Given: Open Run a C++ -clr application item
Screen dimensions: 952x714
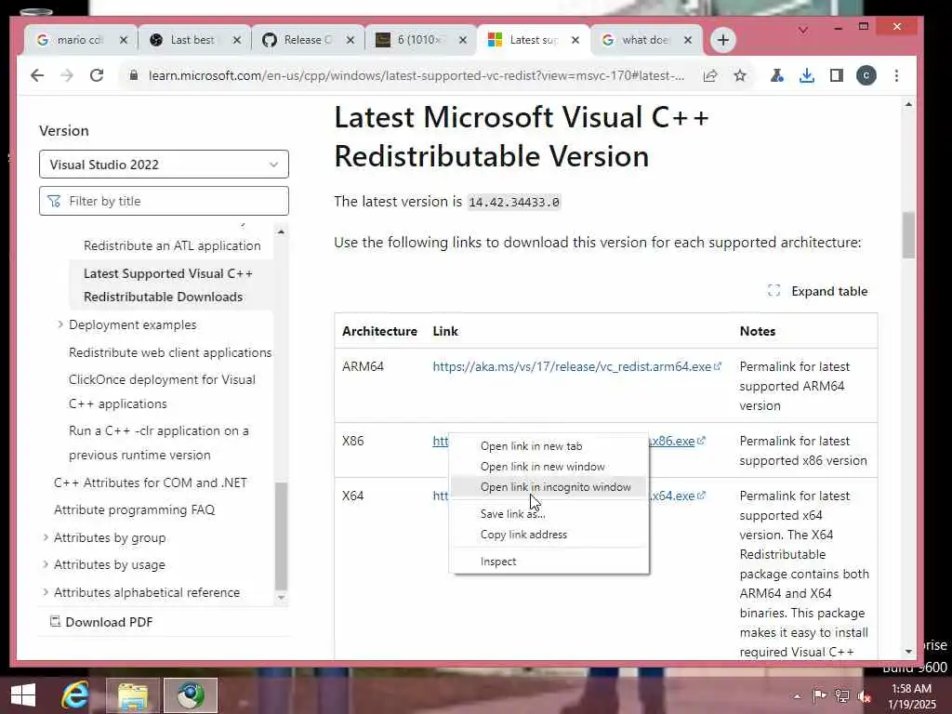Looking at the screenshot, I should tap(158, 443).
